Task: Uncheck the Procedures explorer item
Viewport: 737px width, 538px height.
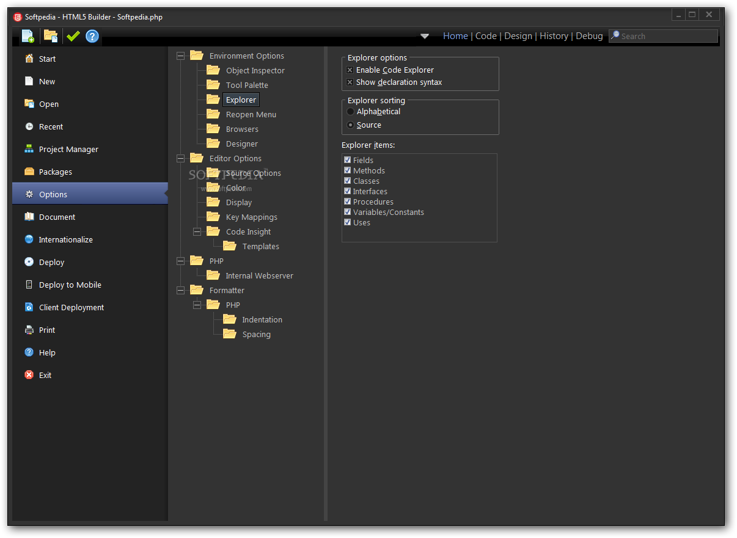Action: click(348, 202)
